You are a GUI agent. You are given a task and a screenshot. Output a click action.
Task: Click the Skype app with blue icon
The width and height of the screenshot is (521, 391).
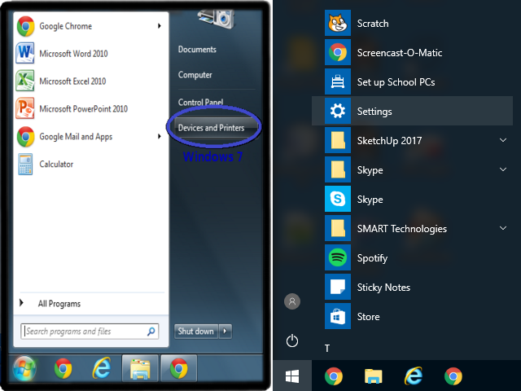370,200
